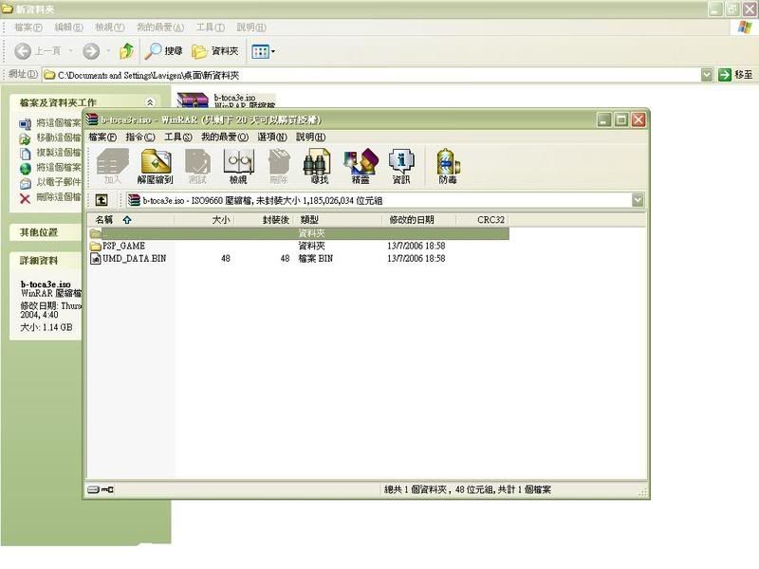This screenshot has width=759, height=569.
Task: Open the WinRAR 選項(N) menu
Action: tap(272, 137)
